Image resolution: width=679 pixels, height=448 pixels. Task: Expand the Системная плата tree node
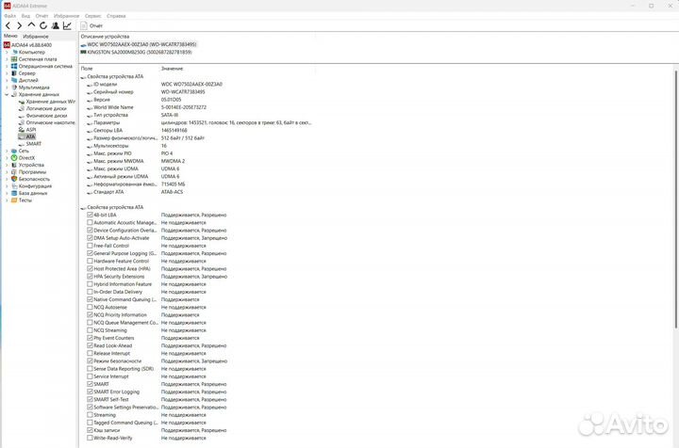tap(7, 59)
